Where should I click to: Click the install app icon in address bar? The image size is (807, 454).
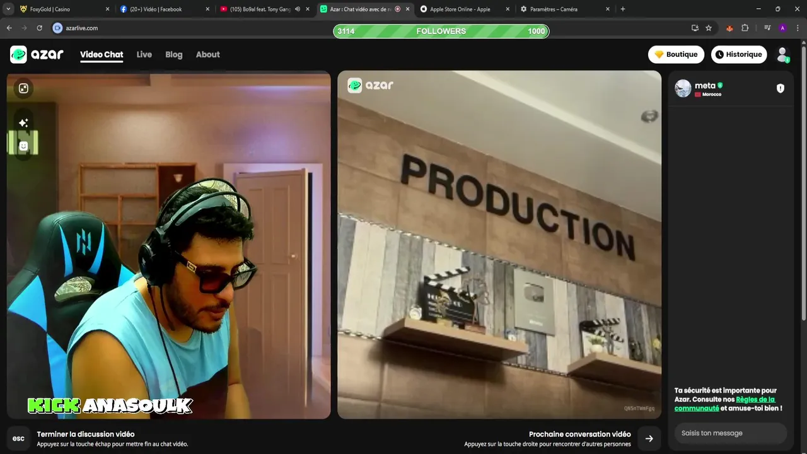tap(695, 28)
